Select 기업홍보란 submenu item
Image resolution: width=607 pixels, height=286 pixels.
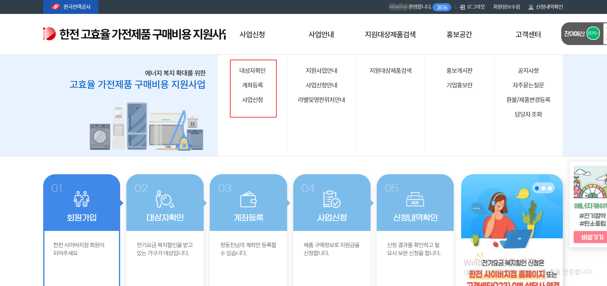[x=460, y=85]
